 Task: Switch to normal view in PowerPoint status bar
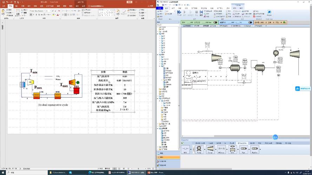(115, 169)
